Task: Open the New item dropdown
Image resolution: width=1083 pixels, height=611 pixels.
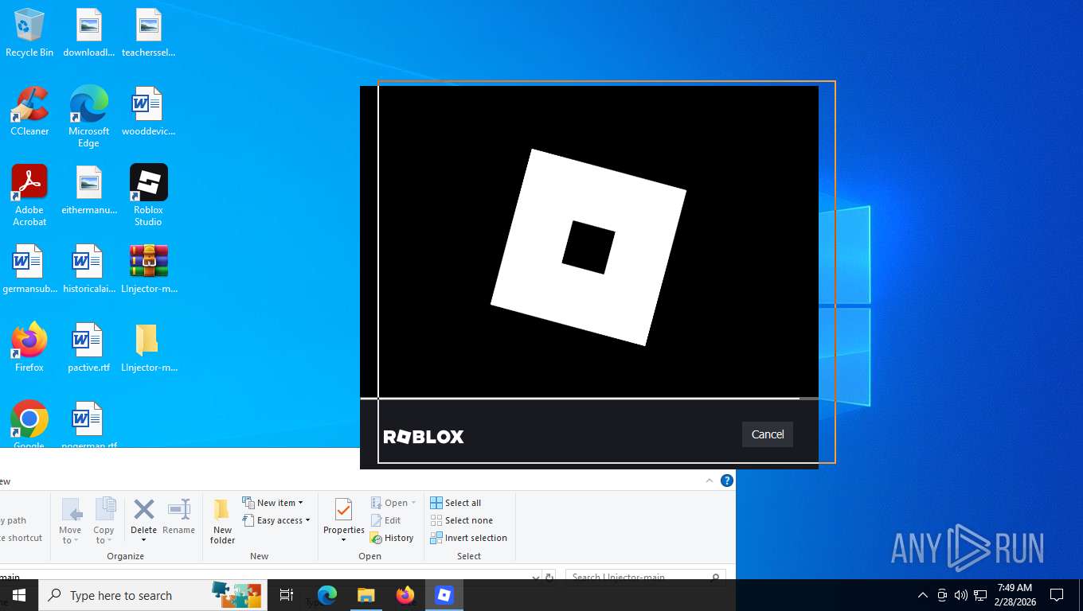Action: point(272,503)
